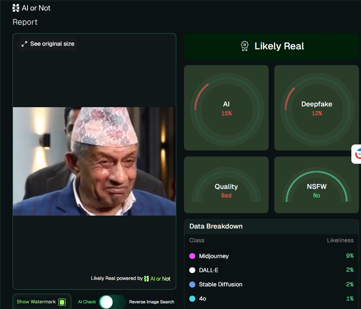Click the NSFW No gauge card
Image resolution: width=361 pixels, height=309 pixels.
tap(316, 185)
